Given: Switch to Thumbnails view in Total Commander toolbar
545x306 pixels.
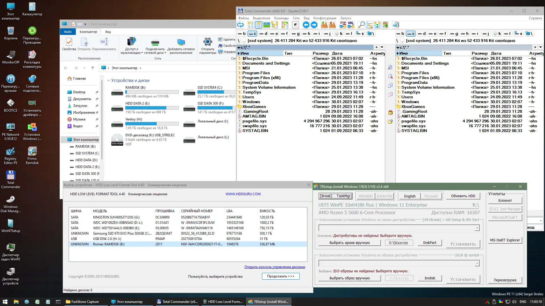Looking at the screenshot, I should [x=267, y=25].
